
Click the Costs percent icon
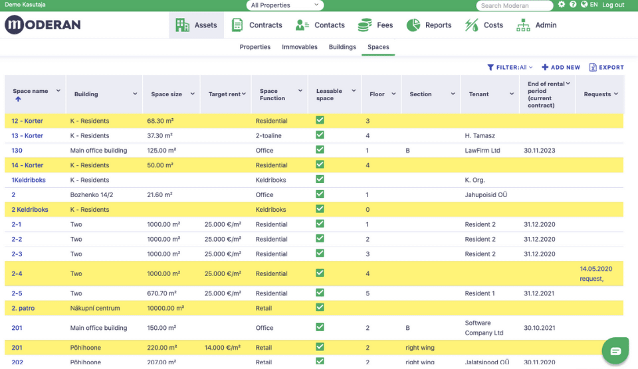point(472,25)
